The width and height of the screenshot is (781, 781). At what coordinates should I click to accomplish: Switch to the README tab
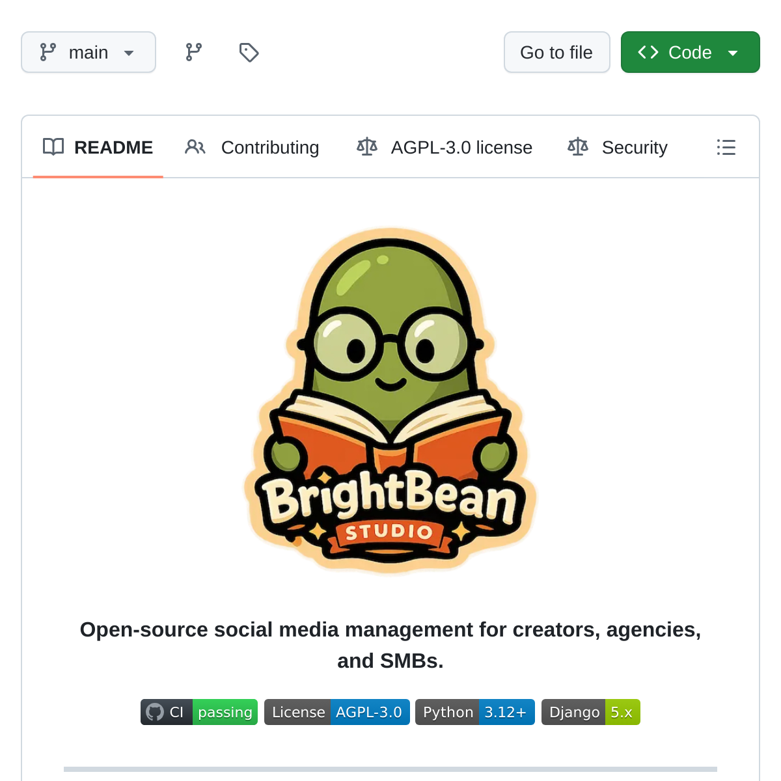coord(114,147)
